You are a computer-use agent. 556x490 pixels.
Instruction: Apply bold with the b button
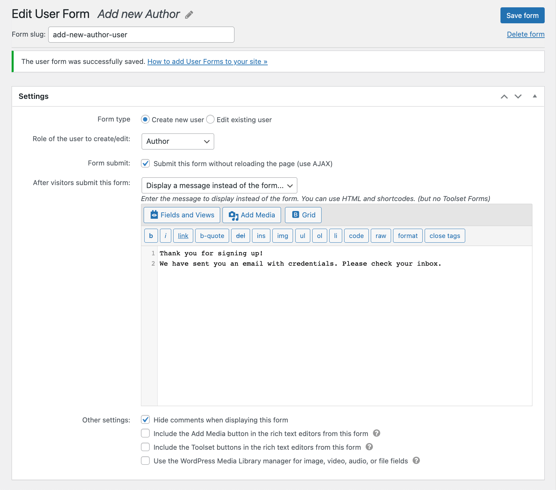pos(151,236)
